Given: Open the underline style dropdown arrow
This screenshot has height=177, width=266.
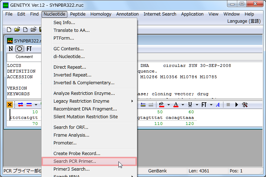Looking at the screenshot, I should (x=197, y=105).
